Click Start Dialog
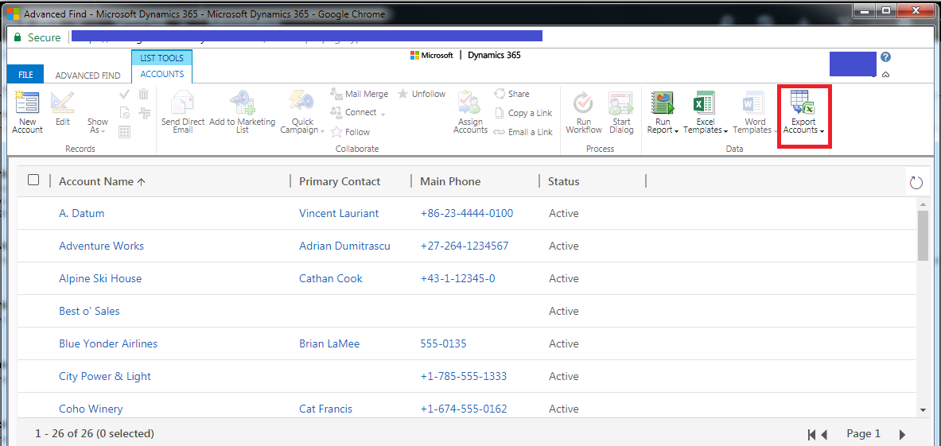This screenshot has height=446, width=941. (x=621, y=113)
